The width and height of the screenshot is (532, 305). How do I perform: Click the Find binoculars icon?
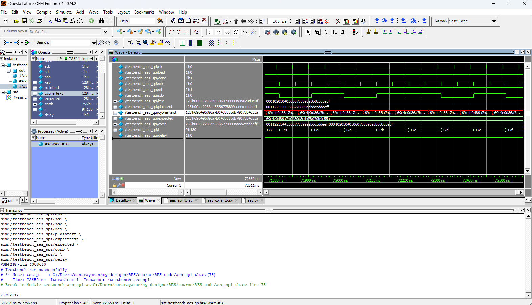tap(101, 21)
